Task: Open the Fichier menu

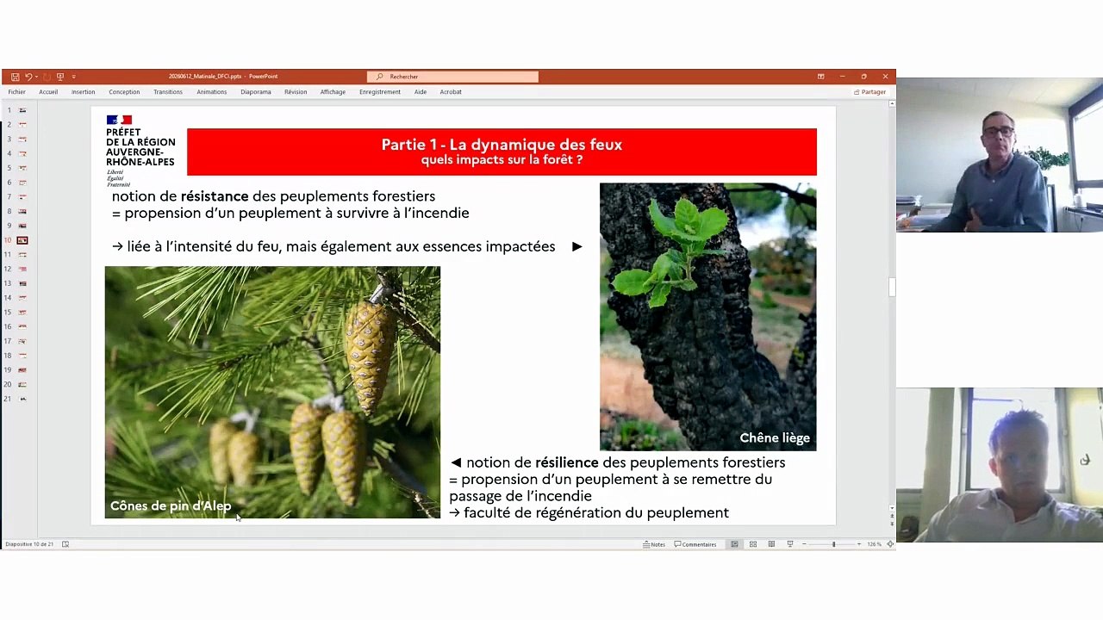Action: 16,92
